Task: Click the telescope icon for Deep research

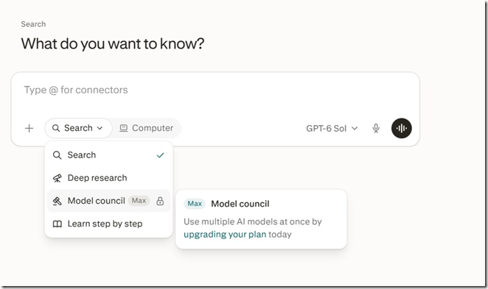Action: tap(57, 178)
